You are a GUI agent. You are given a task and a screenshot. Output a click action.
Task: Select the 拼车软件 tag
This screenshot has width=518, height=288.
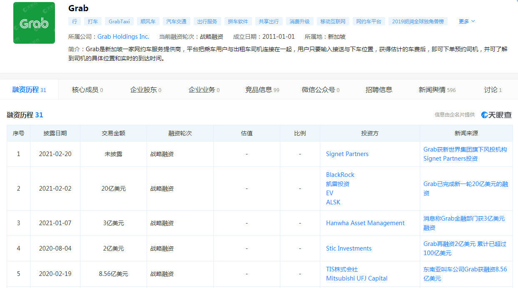point(238,21)
